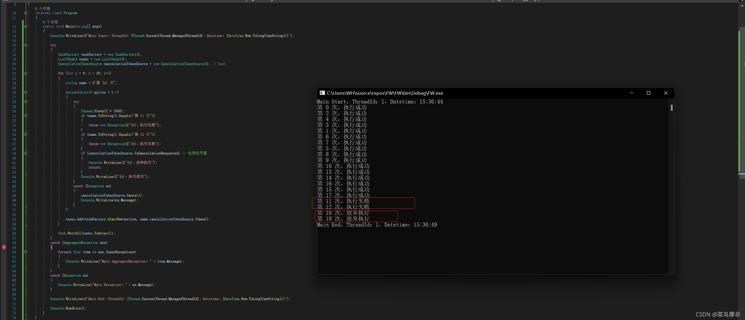The height and width of the screenshot is (320, 745).
Task: Collapse the IsCancellationRequested if block
Action: pyautogui.click(x=25, y=153)
